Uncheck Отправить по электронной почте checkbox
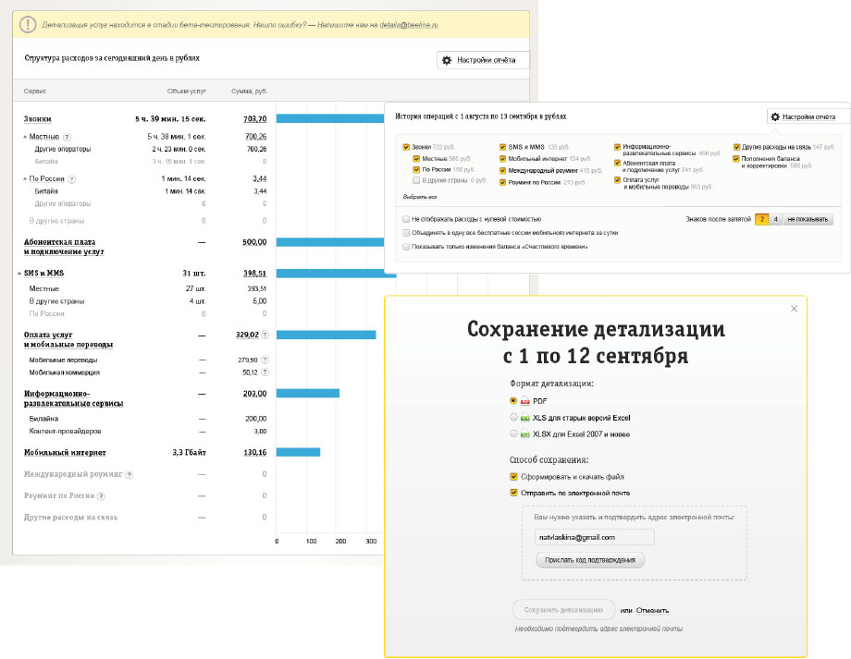Viewport: 851px width, 659px height. tap(513, 493)
